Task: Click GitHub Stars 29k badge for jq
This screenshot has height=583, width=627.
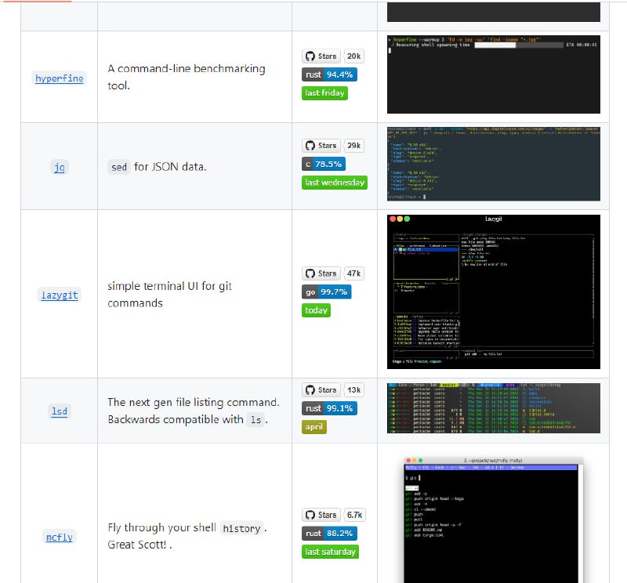Action: [x=333, y=146]
